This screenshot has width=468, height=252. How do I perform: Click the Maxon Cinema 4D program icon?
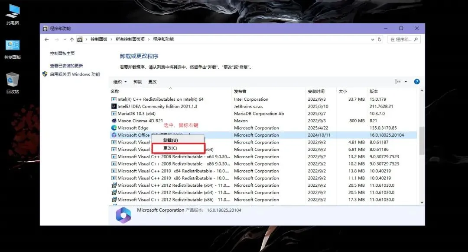tap(114, 121)
